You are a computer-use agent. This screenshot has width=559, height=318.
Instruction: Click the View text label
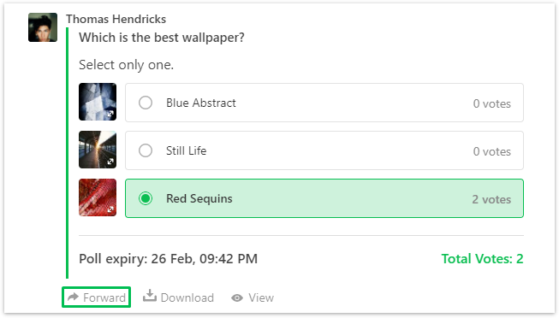click(261, 297)
